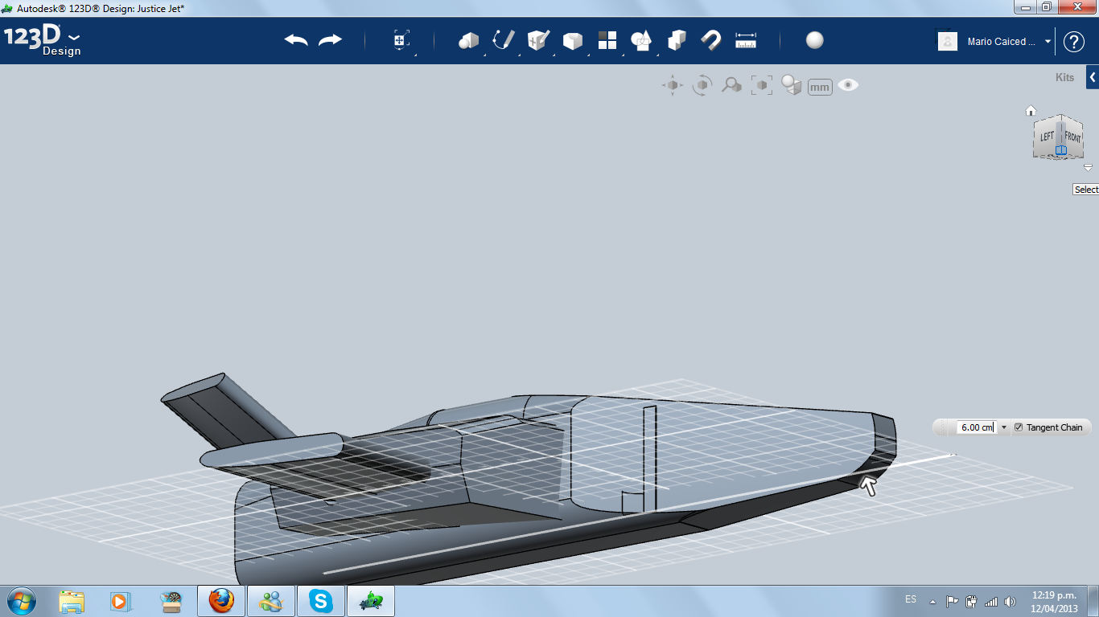The image size is (1099, 617).
Task: Switch to Windows Live Messenger in the taskbar
Action: [271, 601]
